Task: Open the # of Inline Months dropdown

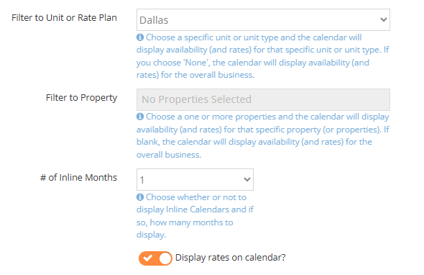Action: [195, 180]
